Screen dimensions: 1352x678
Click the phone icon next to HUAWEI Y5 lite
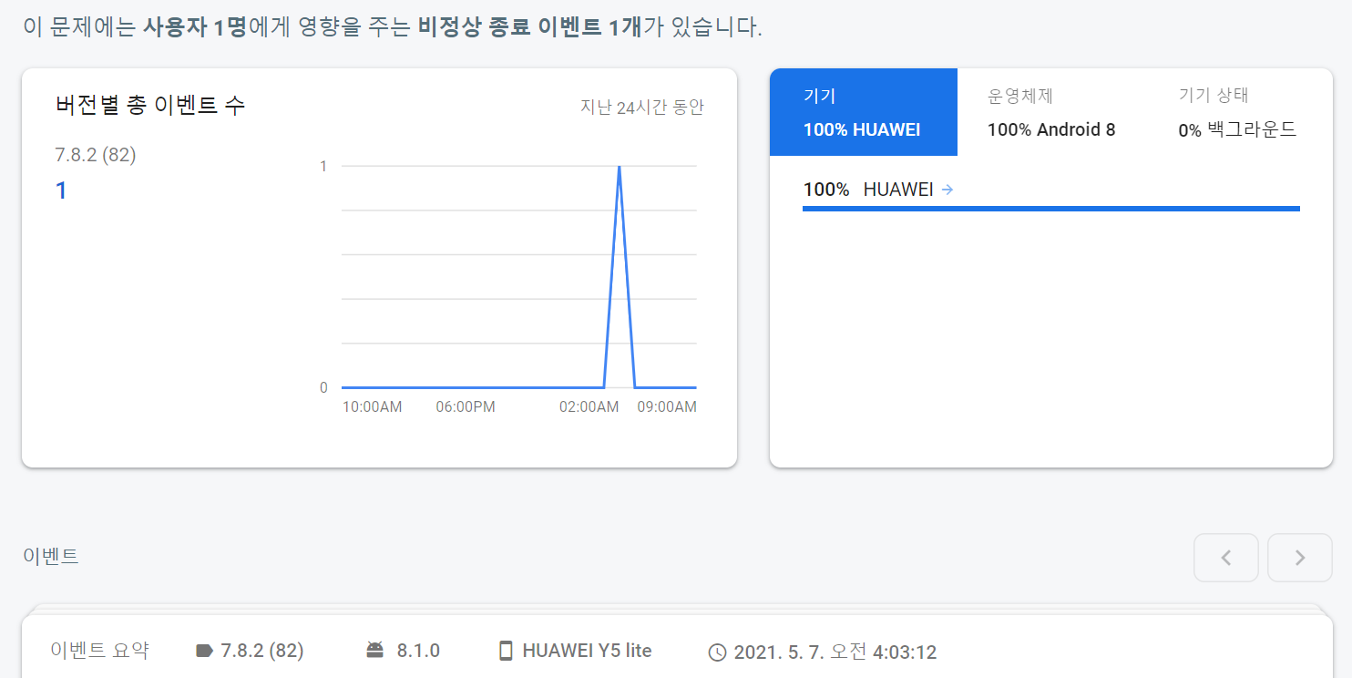506,651
